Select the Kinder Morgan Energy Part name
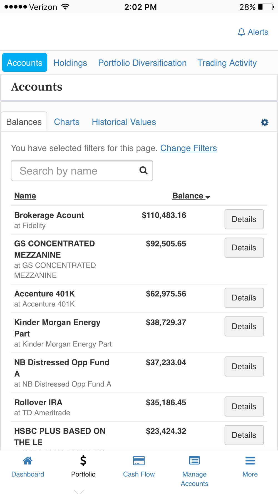The image size is (278, 494). 57,328
